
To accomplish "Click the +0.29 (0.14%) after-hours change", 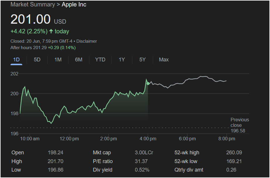I will click(62, 48).
